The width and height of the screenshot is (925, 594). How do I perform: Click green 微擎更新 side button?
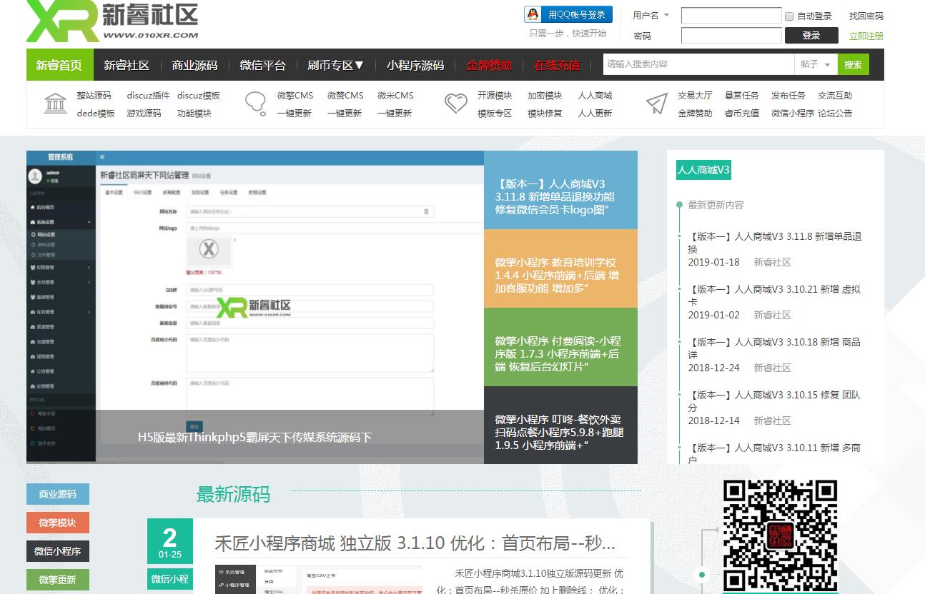[x=58, y=580]
